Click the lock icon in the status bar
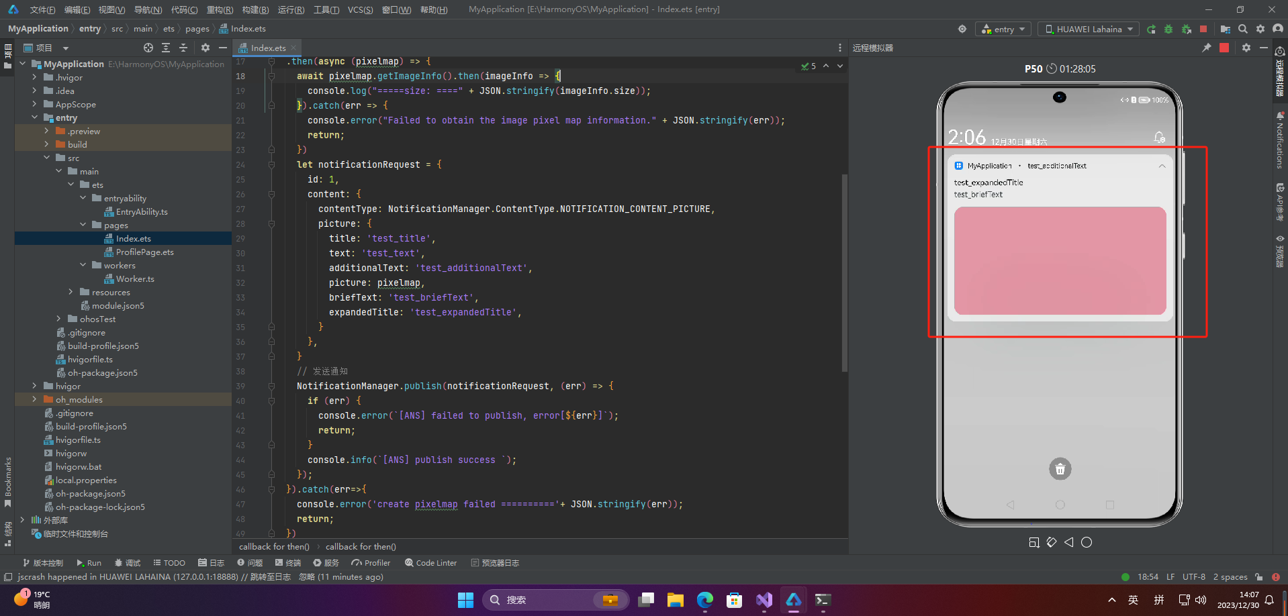 pos(1258,577)
